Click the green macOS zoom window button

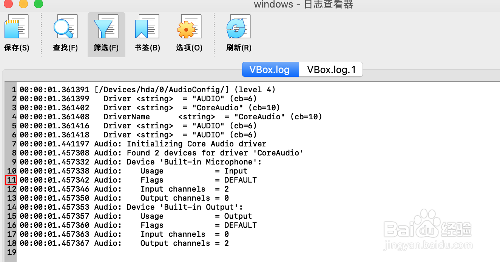[39, 4]
